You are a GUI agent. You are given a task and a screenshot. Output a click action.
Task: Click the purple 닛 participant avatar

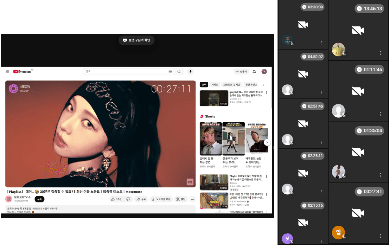click(x=287, y=239)
